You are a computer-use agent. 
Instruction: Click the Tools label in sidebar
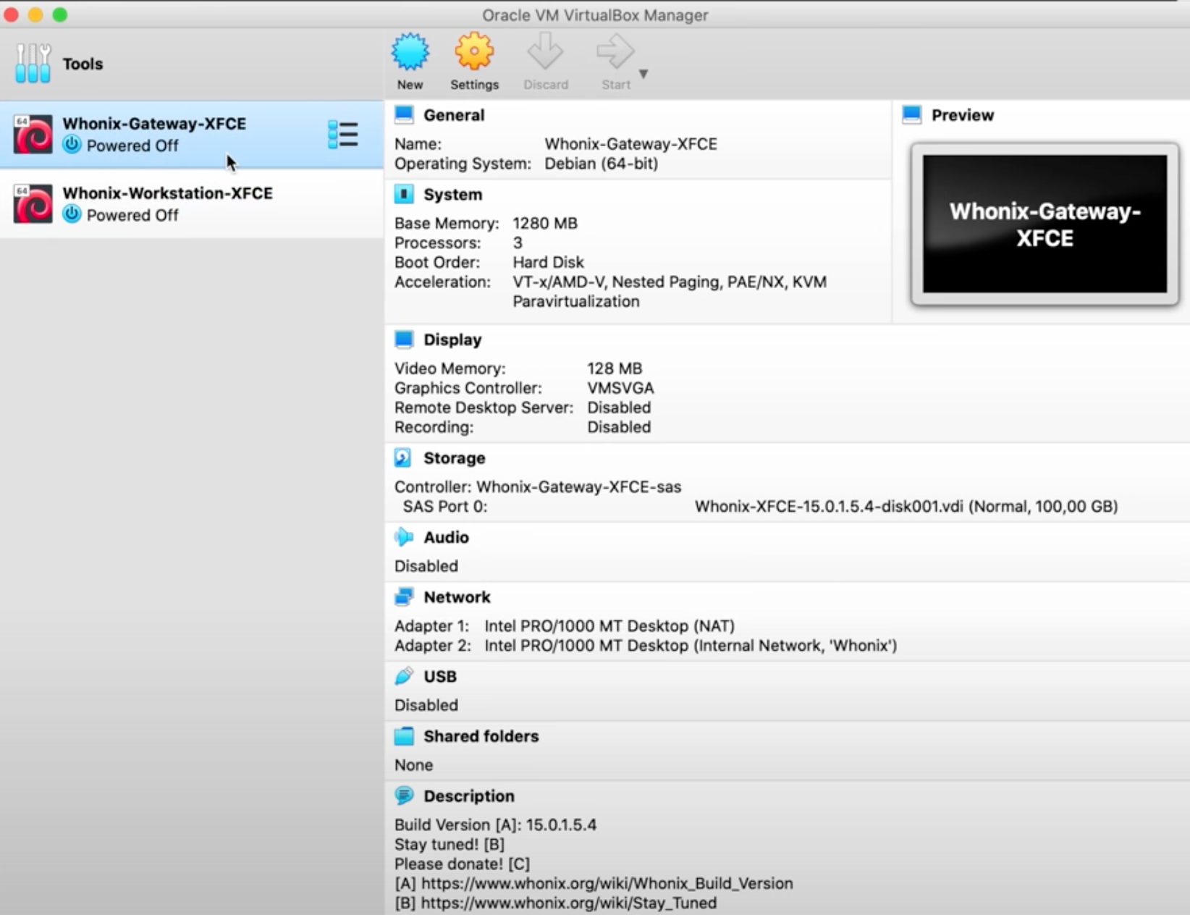83,64
